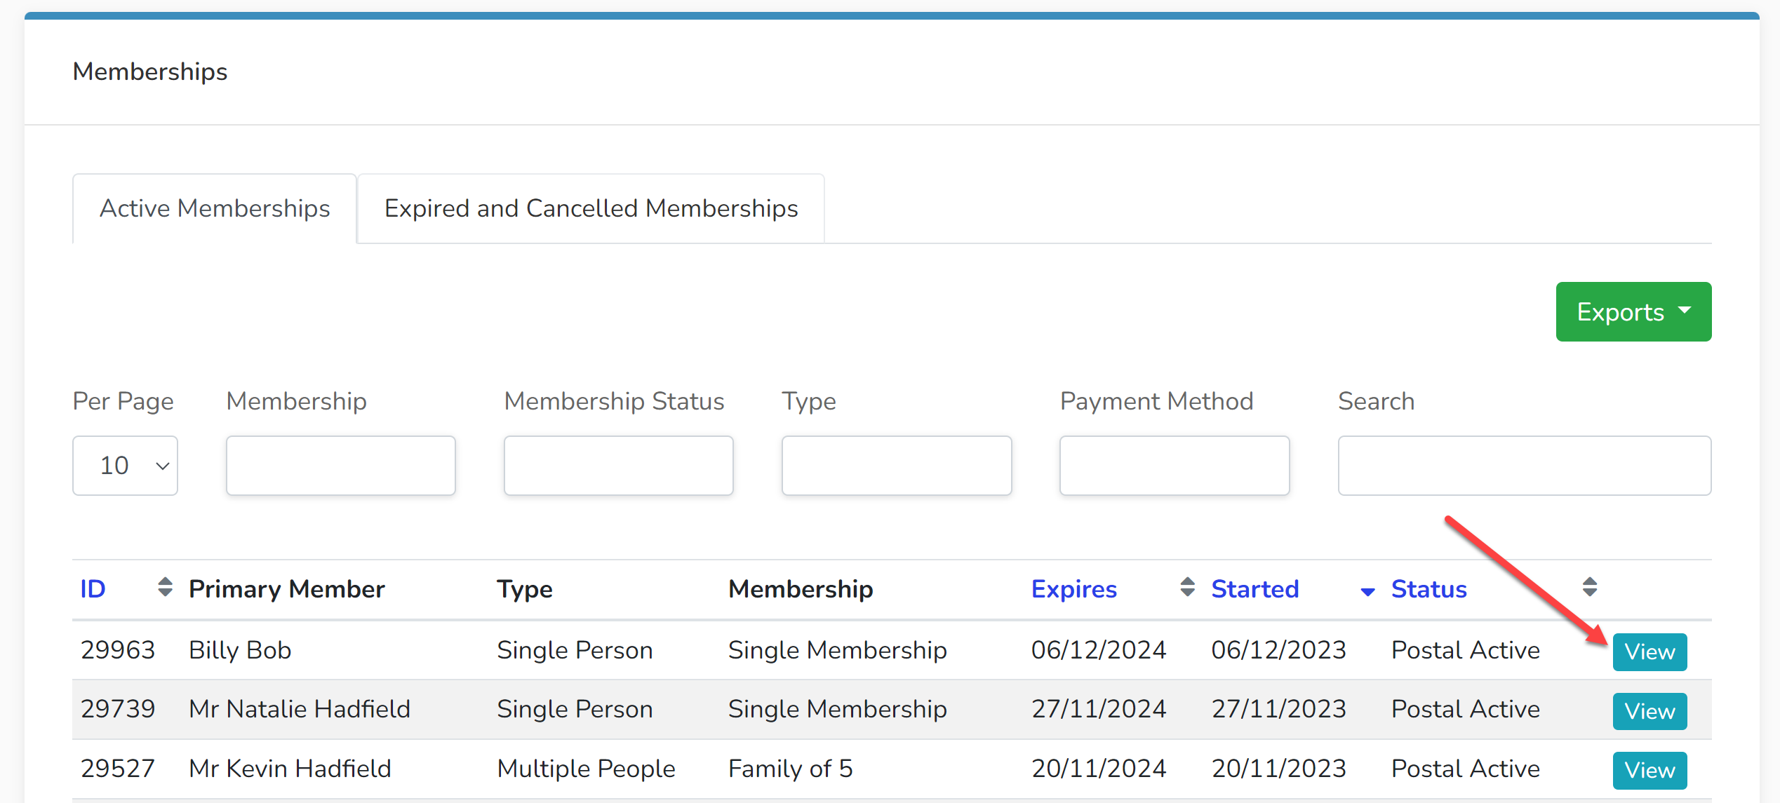The width and height of the screenshot is (1780, 803).
Task: Click the Expires column header link
Action: click(x=1073, y=590)
